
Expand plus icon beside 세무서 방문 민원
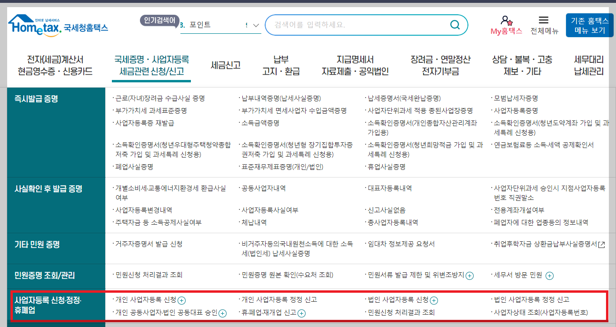coord(549,276)
